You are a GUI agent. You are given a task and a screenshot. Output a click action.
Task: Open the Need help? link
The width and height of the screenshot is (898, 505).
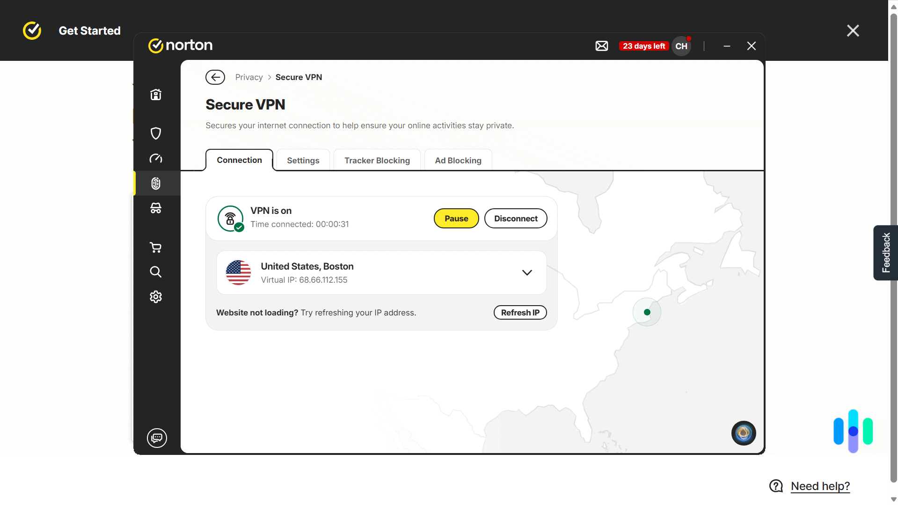pyautogui.click(x=820, y=486)
